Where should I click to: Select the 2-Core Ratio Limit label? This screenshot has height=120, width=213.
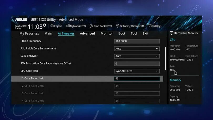(x=33, y=86)
